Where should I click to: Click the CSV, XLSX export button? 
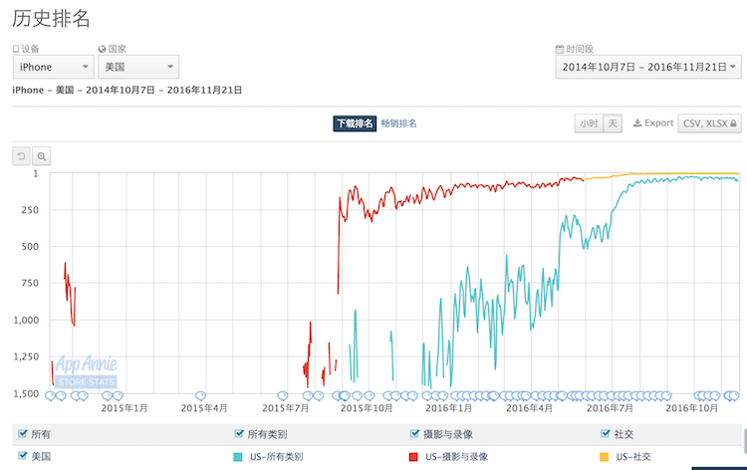click(x=709, y=123)
